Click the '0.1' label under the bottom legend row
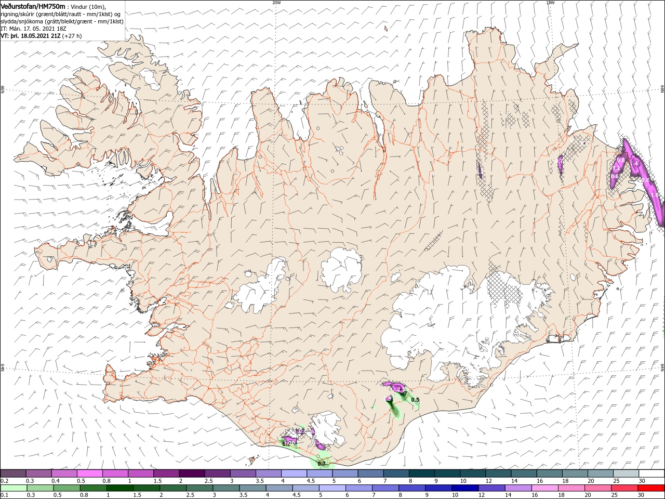665x499 pixels. point(5,495)
